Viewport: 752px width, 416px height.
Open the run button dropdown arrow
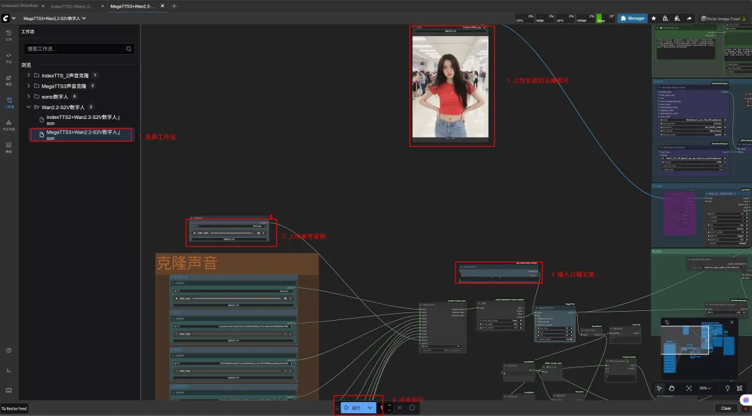(370, 408)
